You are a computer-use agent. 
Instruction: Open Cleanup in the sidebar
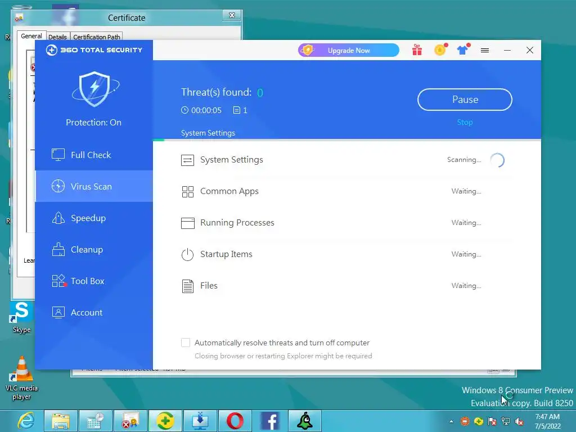94,249
